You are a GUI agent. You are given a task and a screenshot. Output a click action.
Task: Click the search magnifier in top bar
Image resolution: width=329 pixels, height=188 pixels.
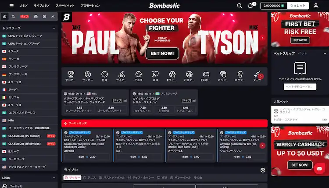(x=240, y=6)
